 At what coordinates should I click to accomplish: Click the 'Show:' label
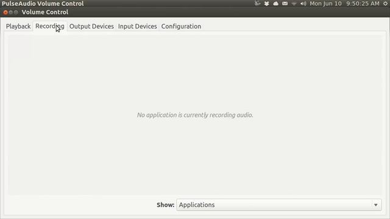[x=165, y=205]
